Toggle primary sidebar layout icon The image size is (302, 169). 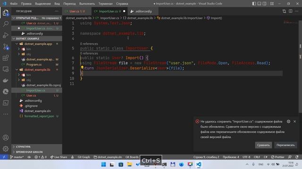(254, 3)
